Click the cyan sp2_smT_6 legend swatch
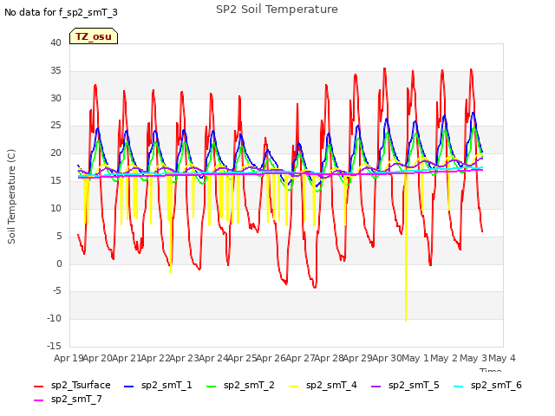The width and height of the screenshot is (555, 416). [x=458, y=387]
